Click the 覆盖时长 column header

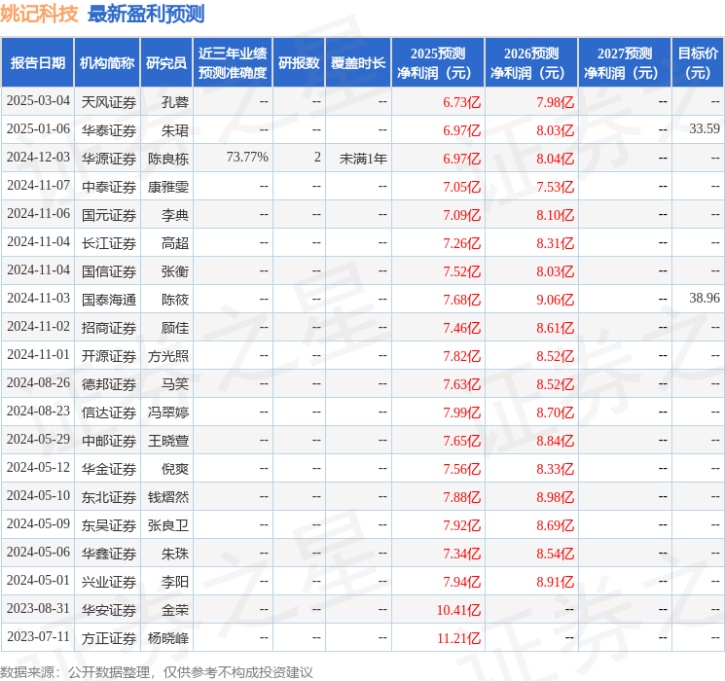pos(358,63)
